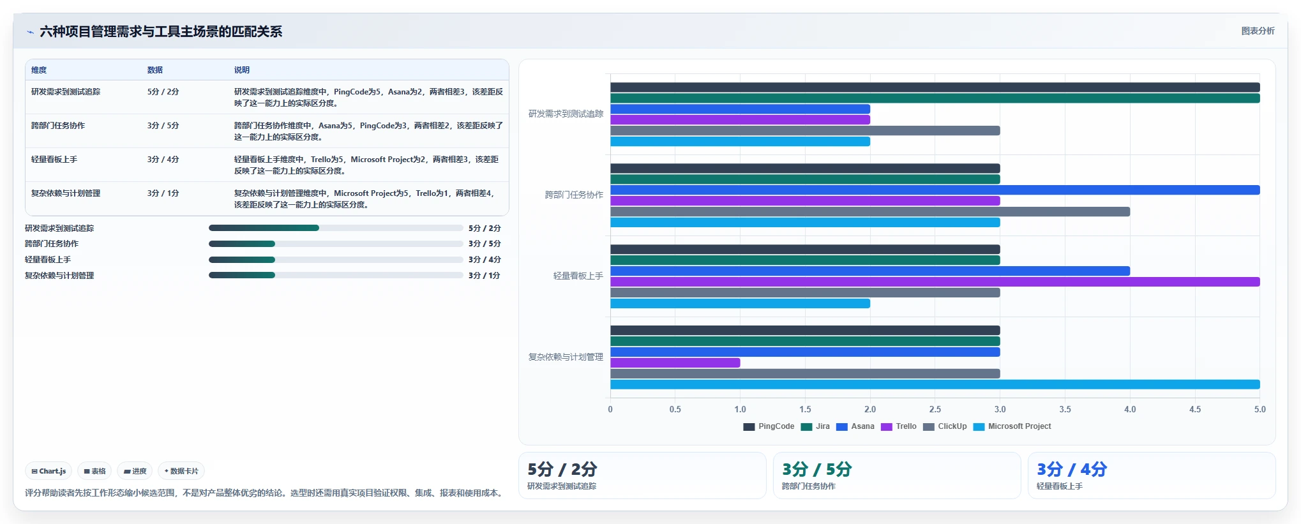Select table cell 跨部门任务协作
This screenshot has width=1301, height=524.
point(58,126)
